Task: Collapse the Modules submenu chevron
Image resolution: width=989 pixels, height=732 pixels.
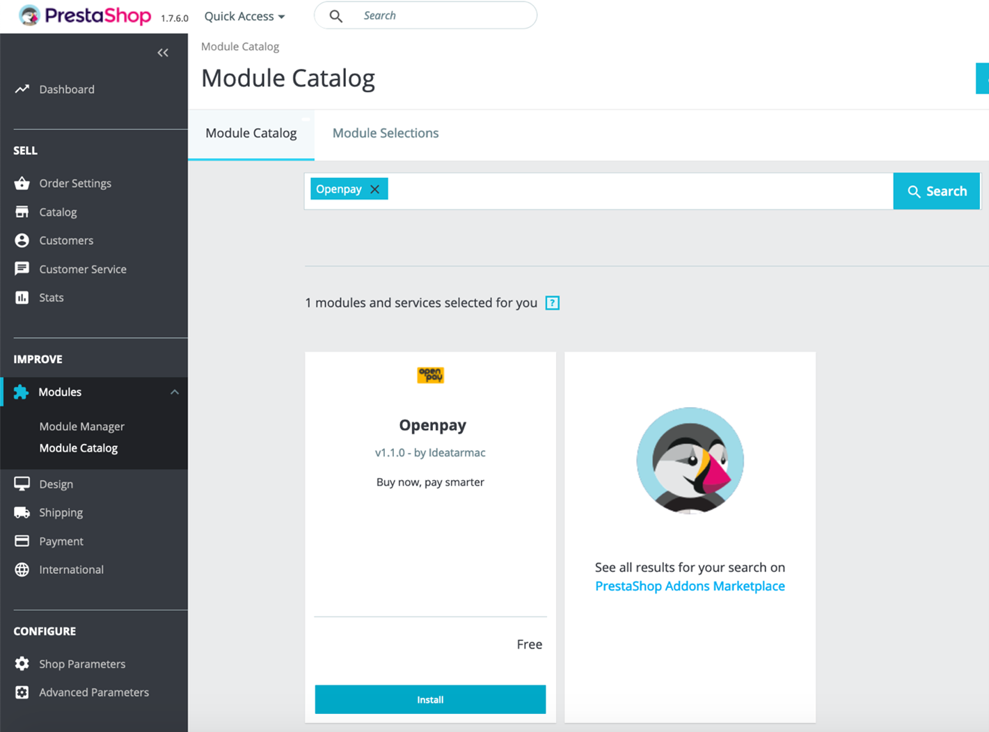Action: (x=175, y=392)
